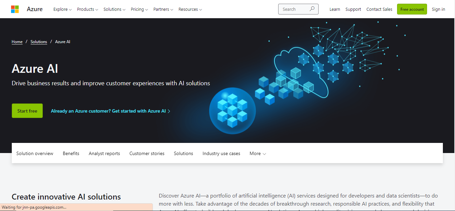Click Contact Sales
This screenshot has width=455, height=211.
coord(379,9)
